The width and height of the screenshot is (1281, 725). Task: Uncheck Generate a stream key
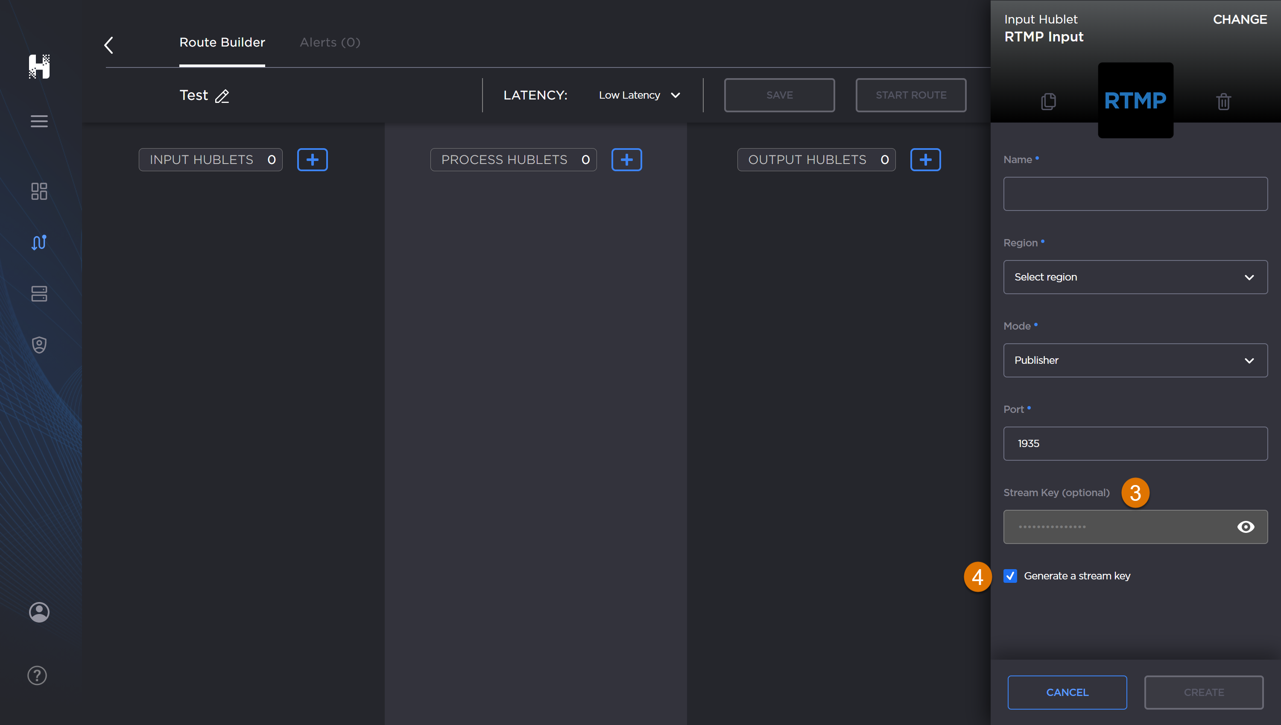click(x=1010, y=576)
